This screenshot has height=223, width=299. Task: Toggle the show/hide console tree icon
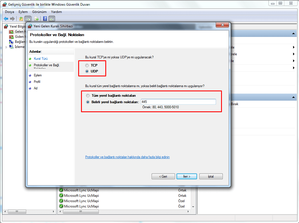28,19
